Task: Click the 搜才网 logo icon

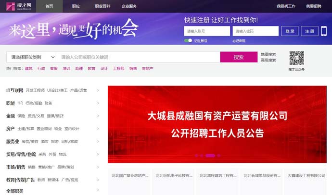Action: coord(11,6)
